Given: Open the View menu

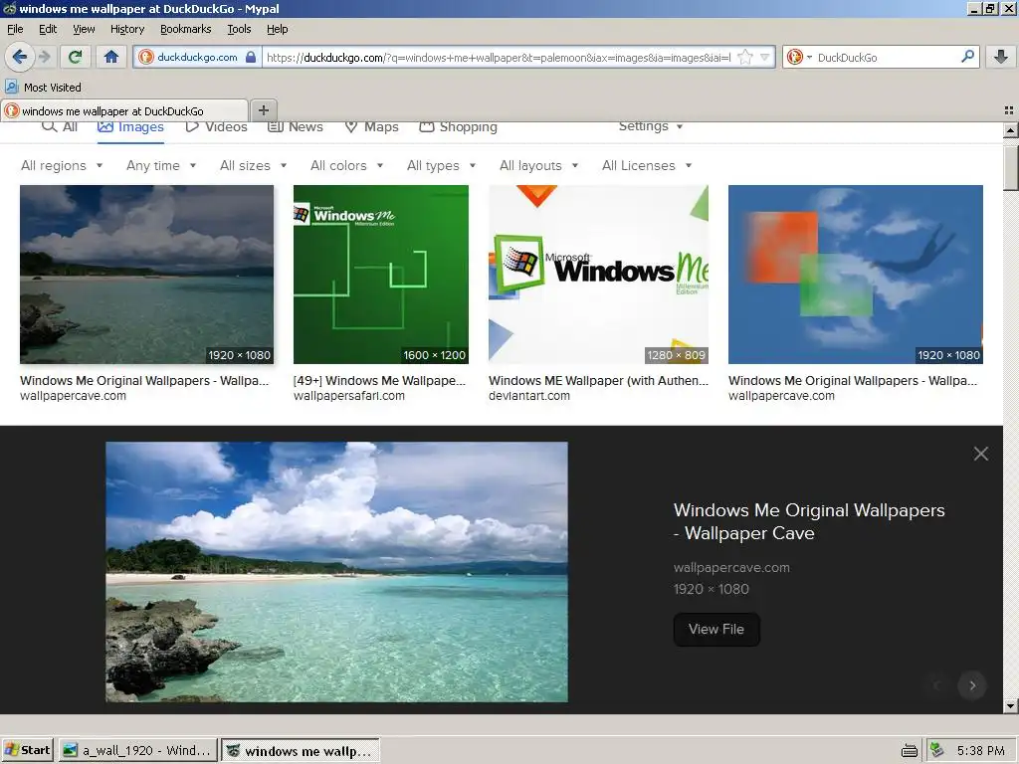Looking at the screenshot, I should pyautogui.click(x=84, y=29).
